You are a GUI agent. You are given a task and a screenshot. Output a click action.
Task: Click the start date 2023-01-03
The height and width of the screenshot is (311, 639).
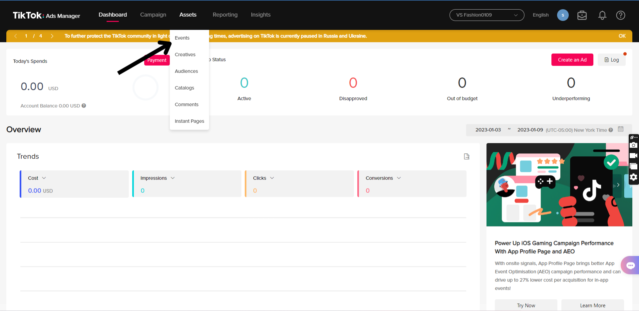click(488, 130)
